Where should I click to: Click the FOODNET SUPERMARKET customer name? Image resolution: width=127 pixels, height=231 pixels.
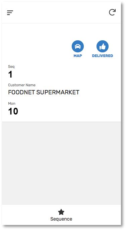click(x=44, y=92)
